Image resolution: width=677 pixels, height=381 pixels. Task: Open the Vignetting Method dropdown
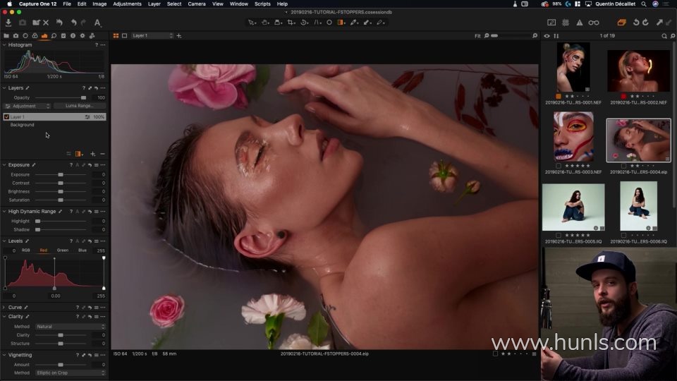click(71, 373)
